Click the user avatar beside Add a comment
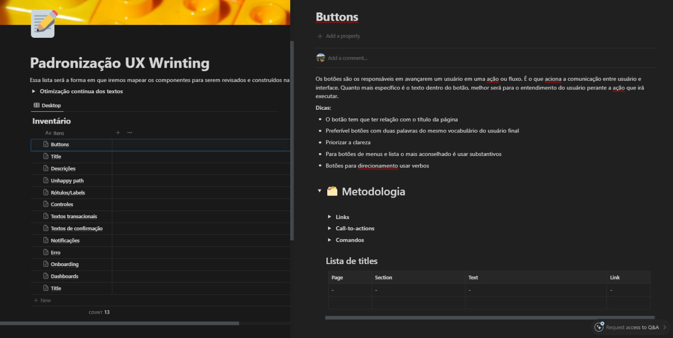The image size is (673, 338). (321, 58)
